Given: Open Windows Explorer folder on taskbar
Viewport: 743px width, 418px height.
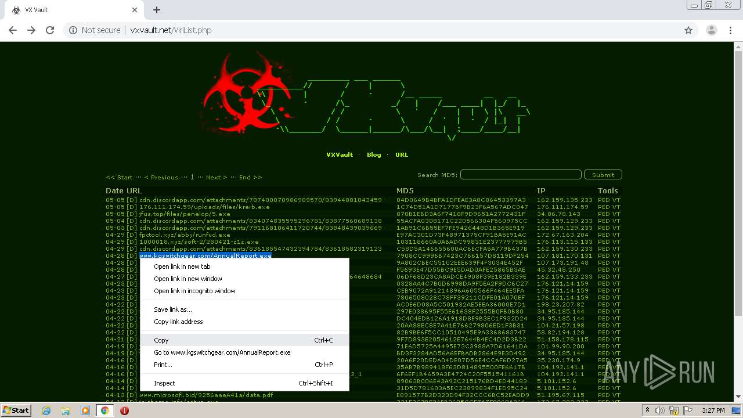Looking at the screenshot, I should point(66,410).
